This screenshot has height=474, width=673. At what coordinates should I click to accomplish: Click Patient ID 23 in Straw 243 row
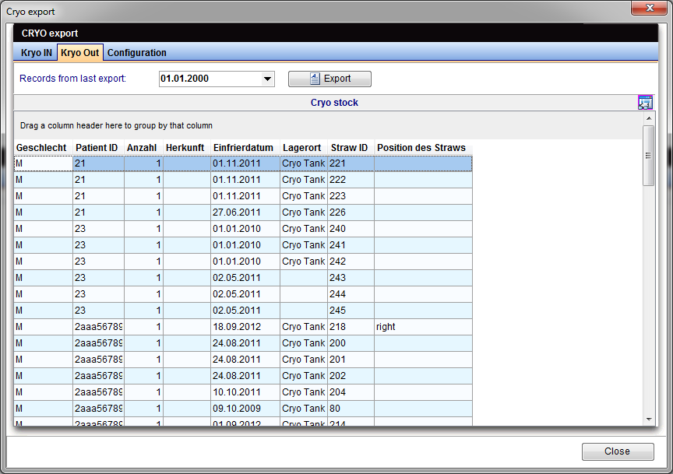98,278
